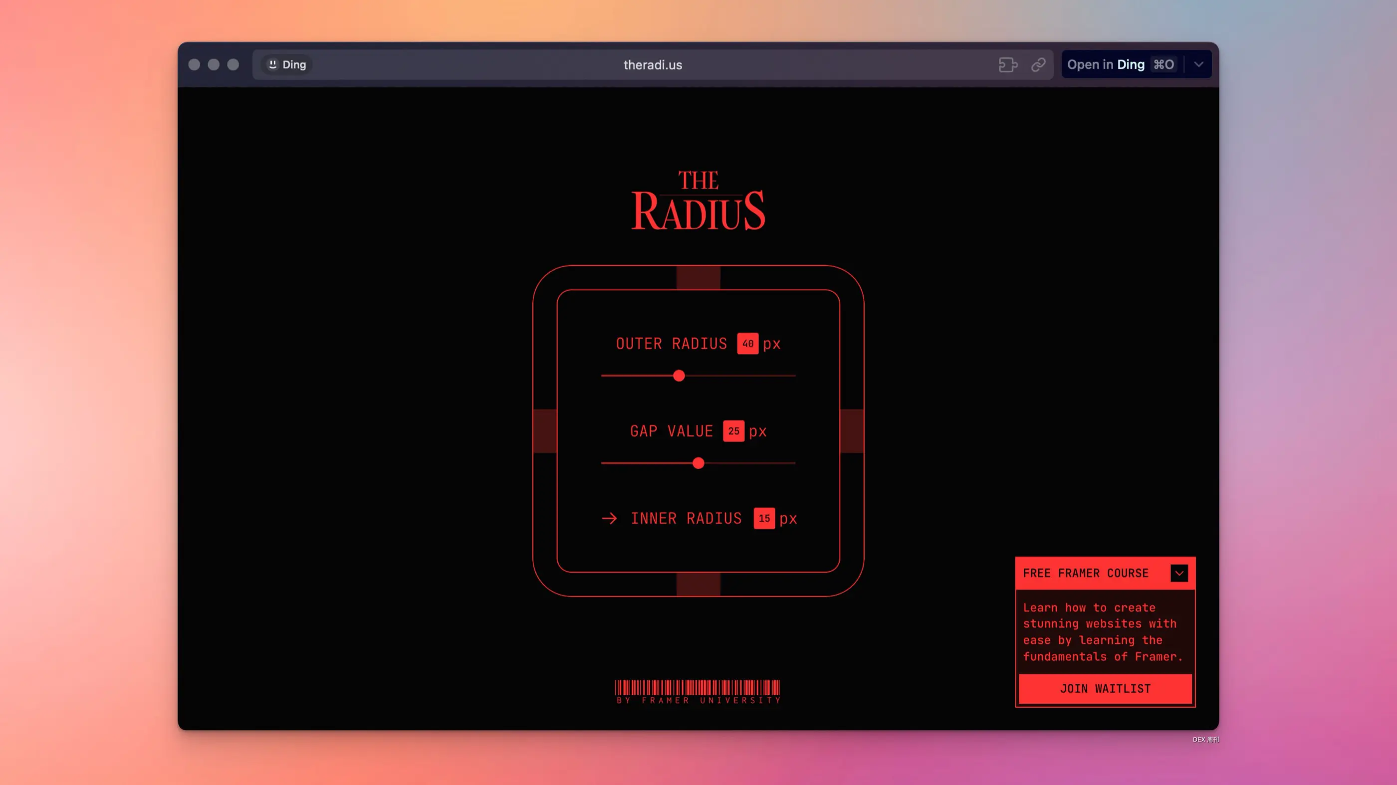Click the Outer Radius slider handle

point(679,376)
